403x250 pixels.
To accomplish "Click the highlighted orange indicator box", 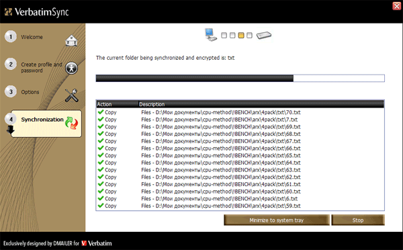I will click(x=241, y=35).
